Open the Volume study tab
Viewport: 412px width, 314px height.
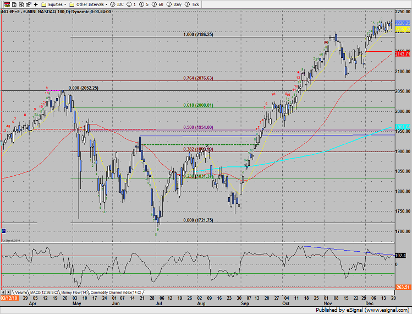(20, 293)
